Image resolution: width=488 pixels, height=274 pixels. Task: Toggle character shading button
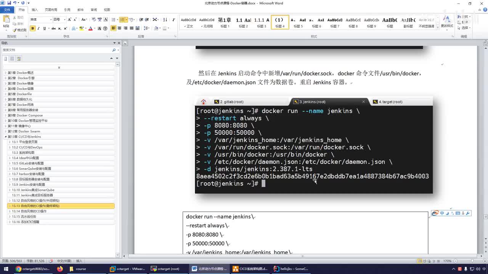pos(99,29)
